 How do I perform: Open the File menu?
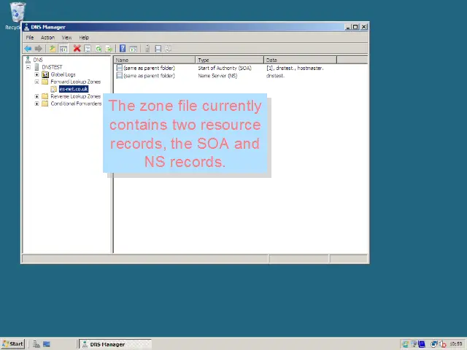click(x=30, y=37)
